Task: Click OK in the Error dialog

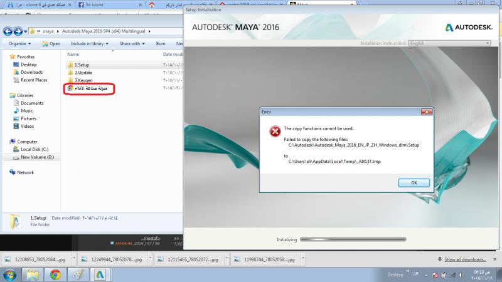Action: (x=414, y=182)
